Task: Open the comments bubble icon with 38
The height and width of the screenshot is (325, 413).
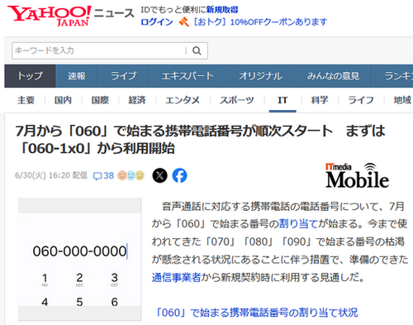Action: coord(103,175)
